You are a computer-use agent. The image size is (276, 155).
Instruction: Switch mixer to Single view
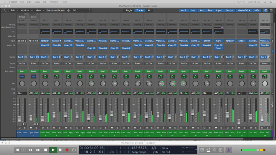[129, 10]
